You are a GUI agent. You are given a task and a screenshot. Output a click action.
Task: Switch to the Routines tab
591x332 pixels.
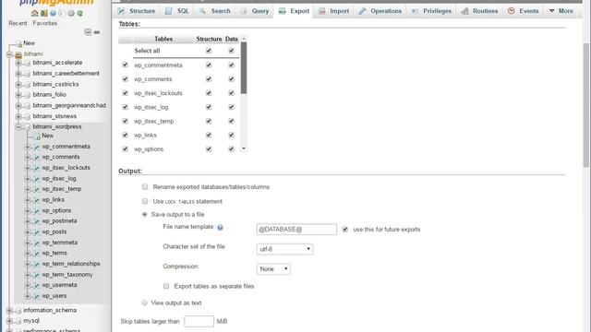480,11
